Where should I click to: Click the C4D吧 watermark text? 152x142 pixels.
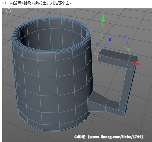pos(80,137)
